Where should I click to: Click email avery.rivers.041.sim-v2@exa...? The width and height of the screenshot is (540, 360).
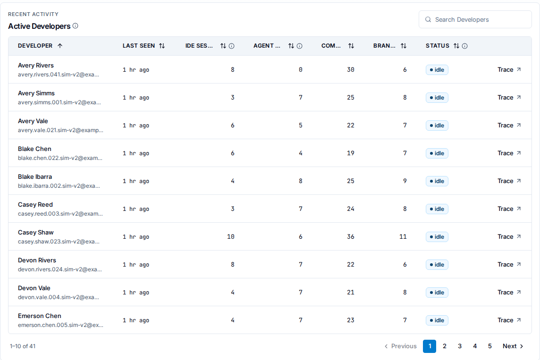[59, 75]
